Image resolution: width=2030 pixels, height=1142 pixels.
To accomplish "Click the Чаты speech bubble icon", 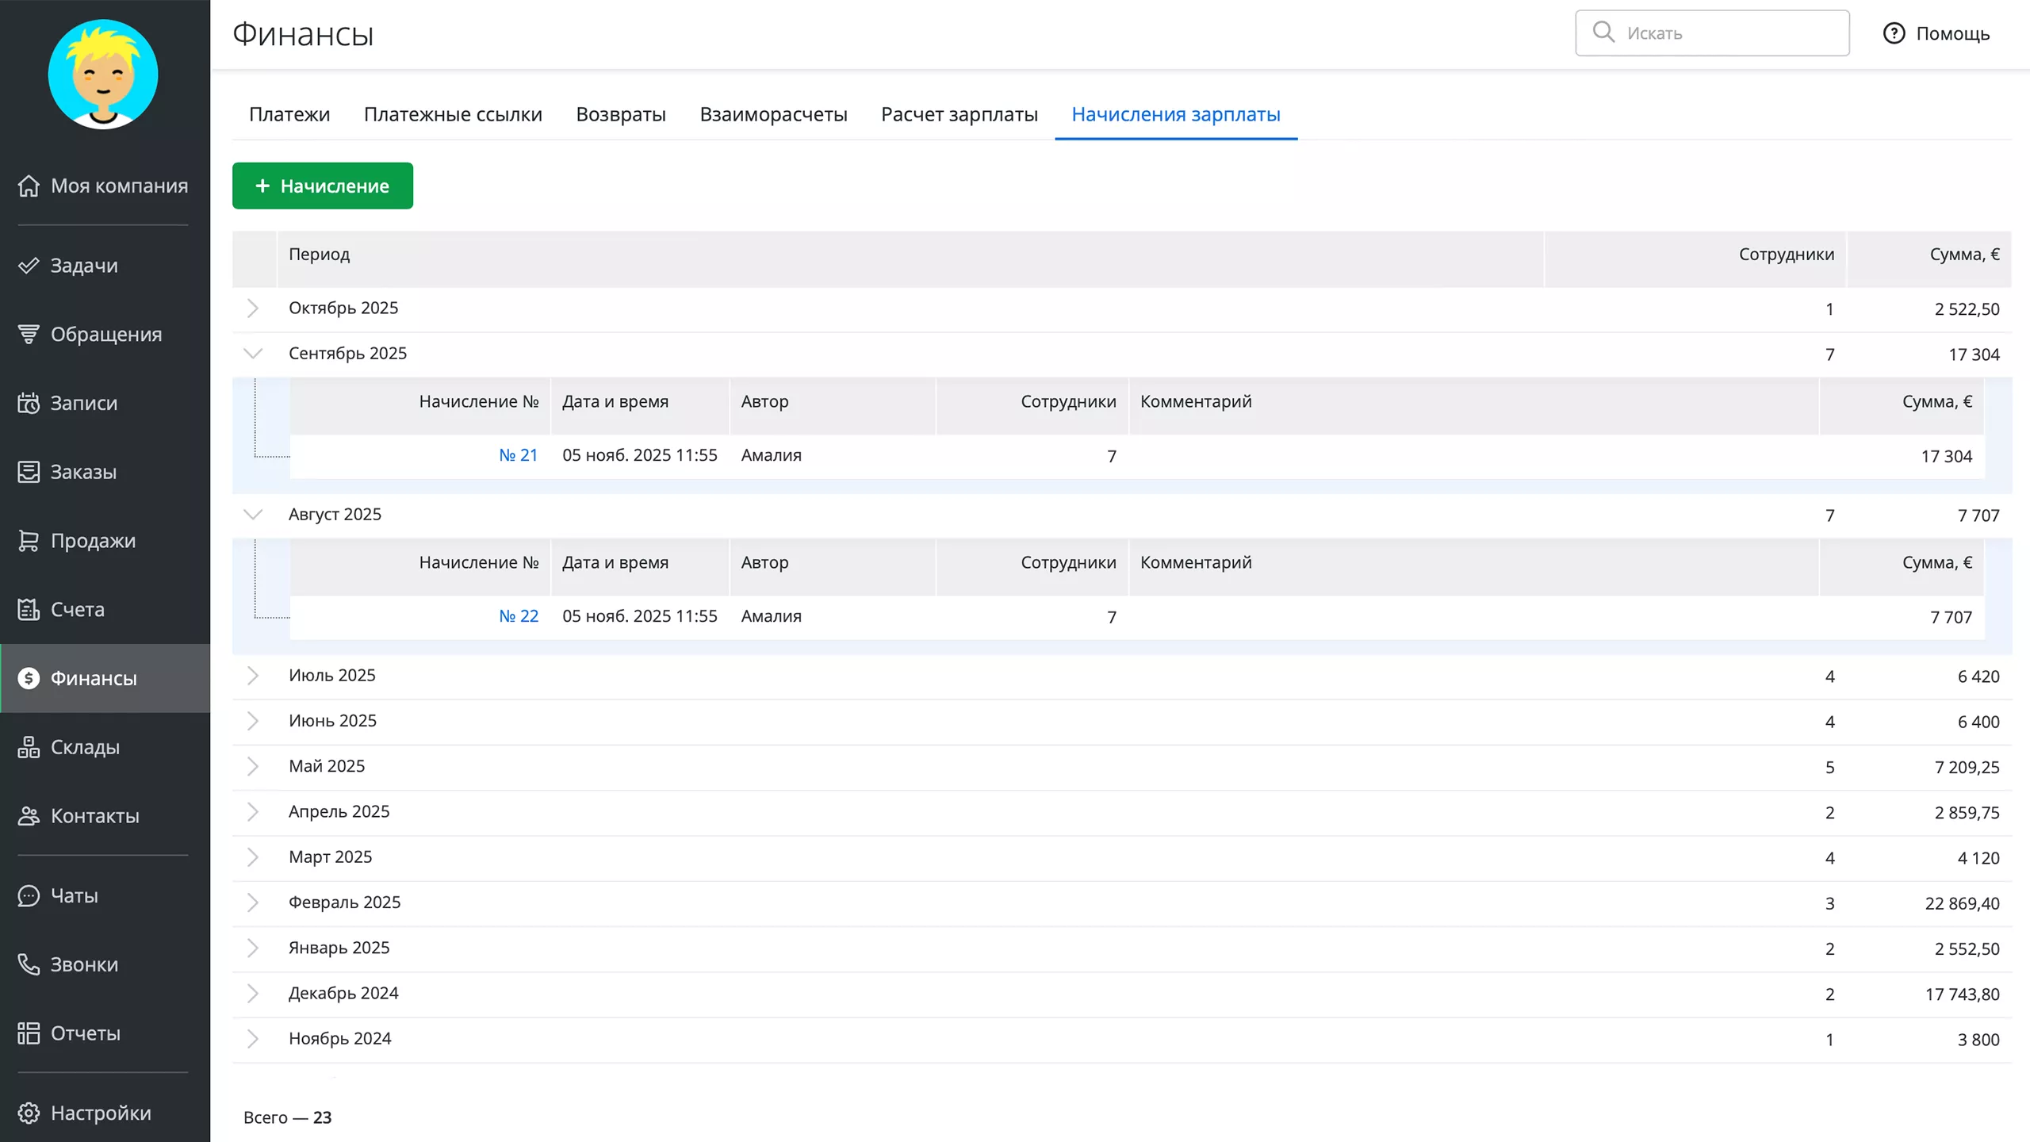I will [29, 895].
